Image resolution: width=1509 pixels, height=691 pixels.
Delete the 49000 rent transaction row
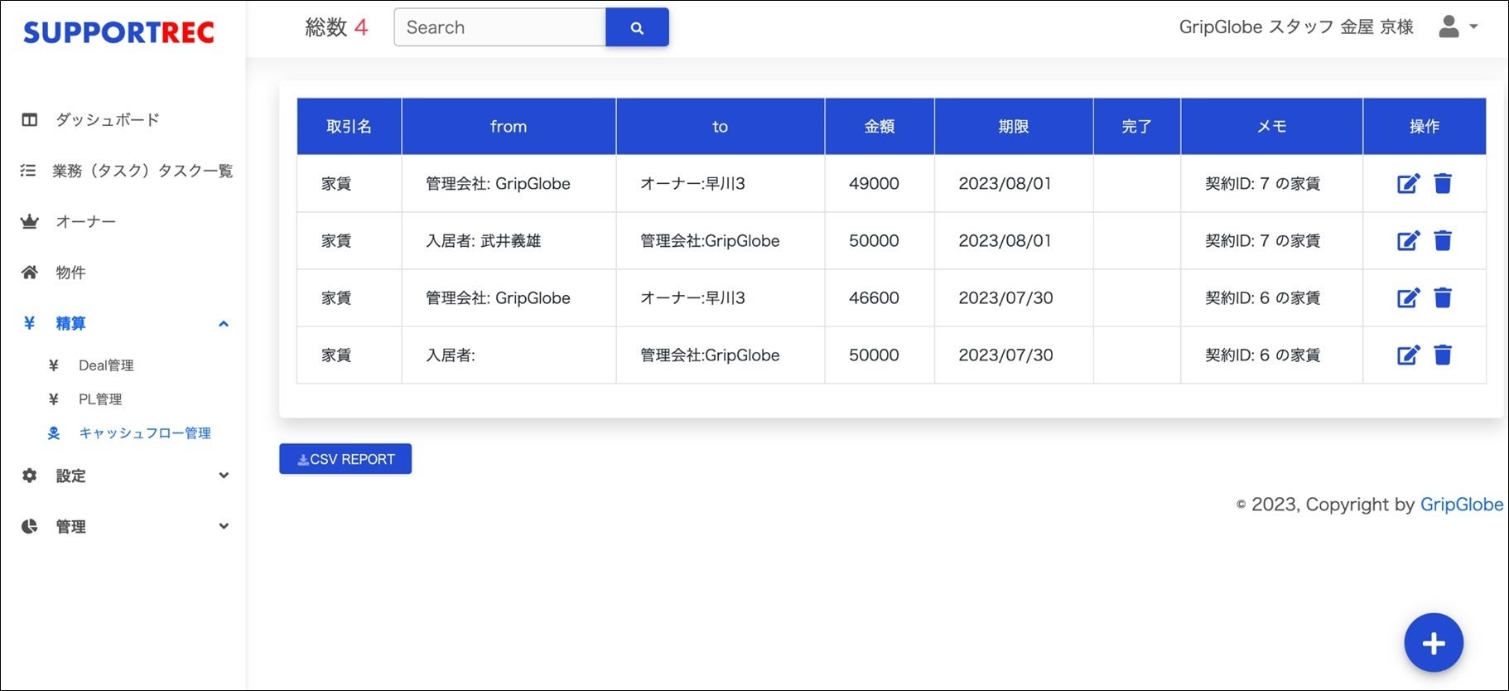(1443, 184)
